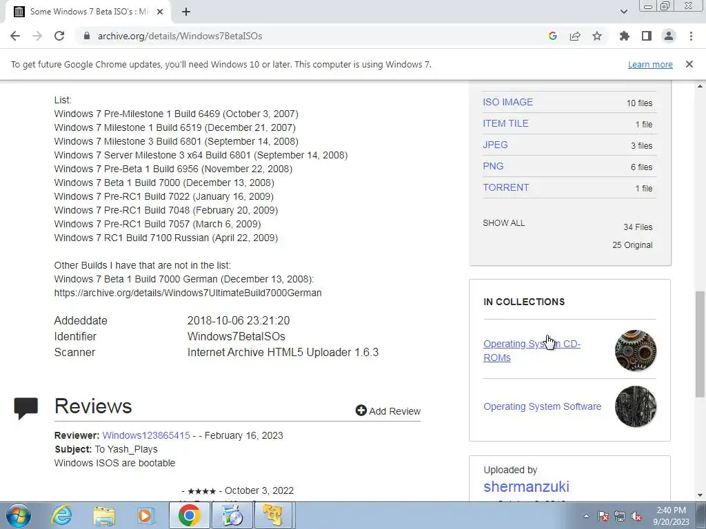Open the Extensions puzzle icon
The height and width of the screenshot is (529, 706).
(x=625, y=36)
